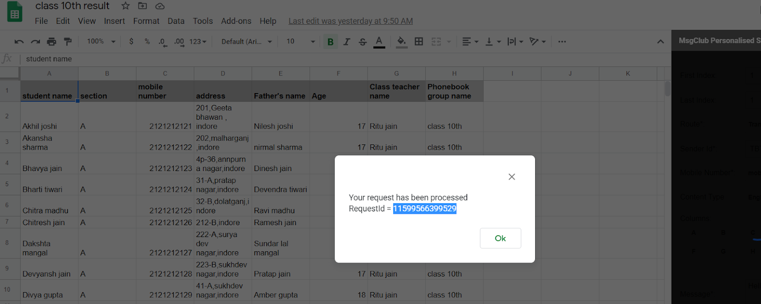Open the View menu
761x304 pixels.
click(x=87, y=21)
